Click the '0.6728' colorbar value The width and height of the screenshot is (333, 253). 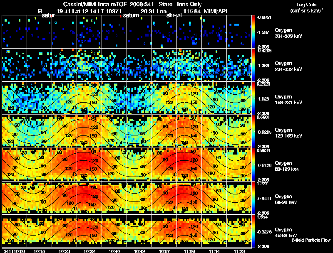[x=265, y=165]
